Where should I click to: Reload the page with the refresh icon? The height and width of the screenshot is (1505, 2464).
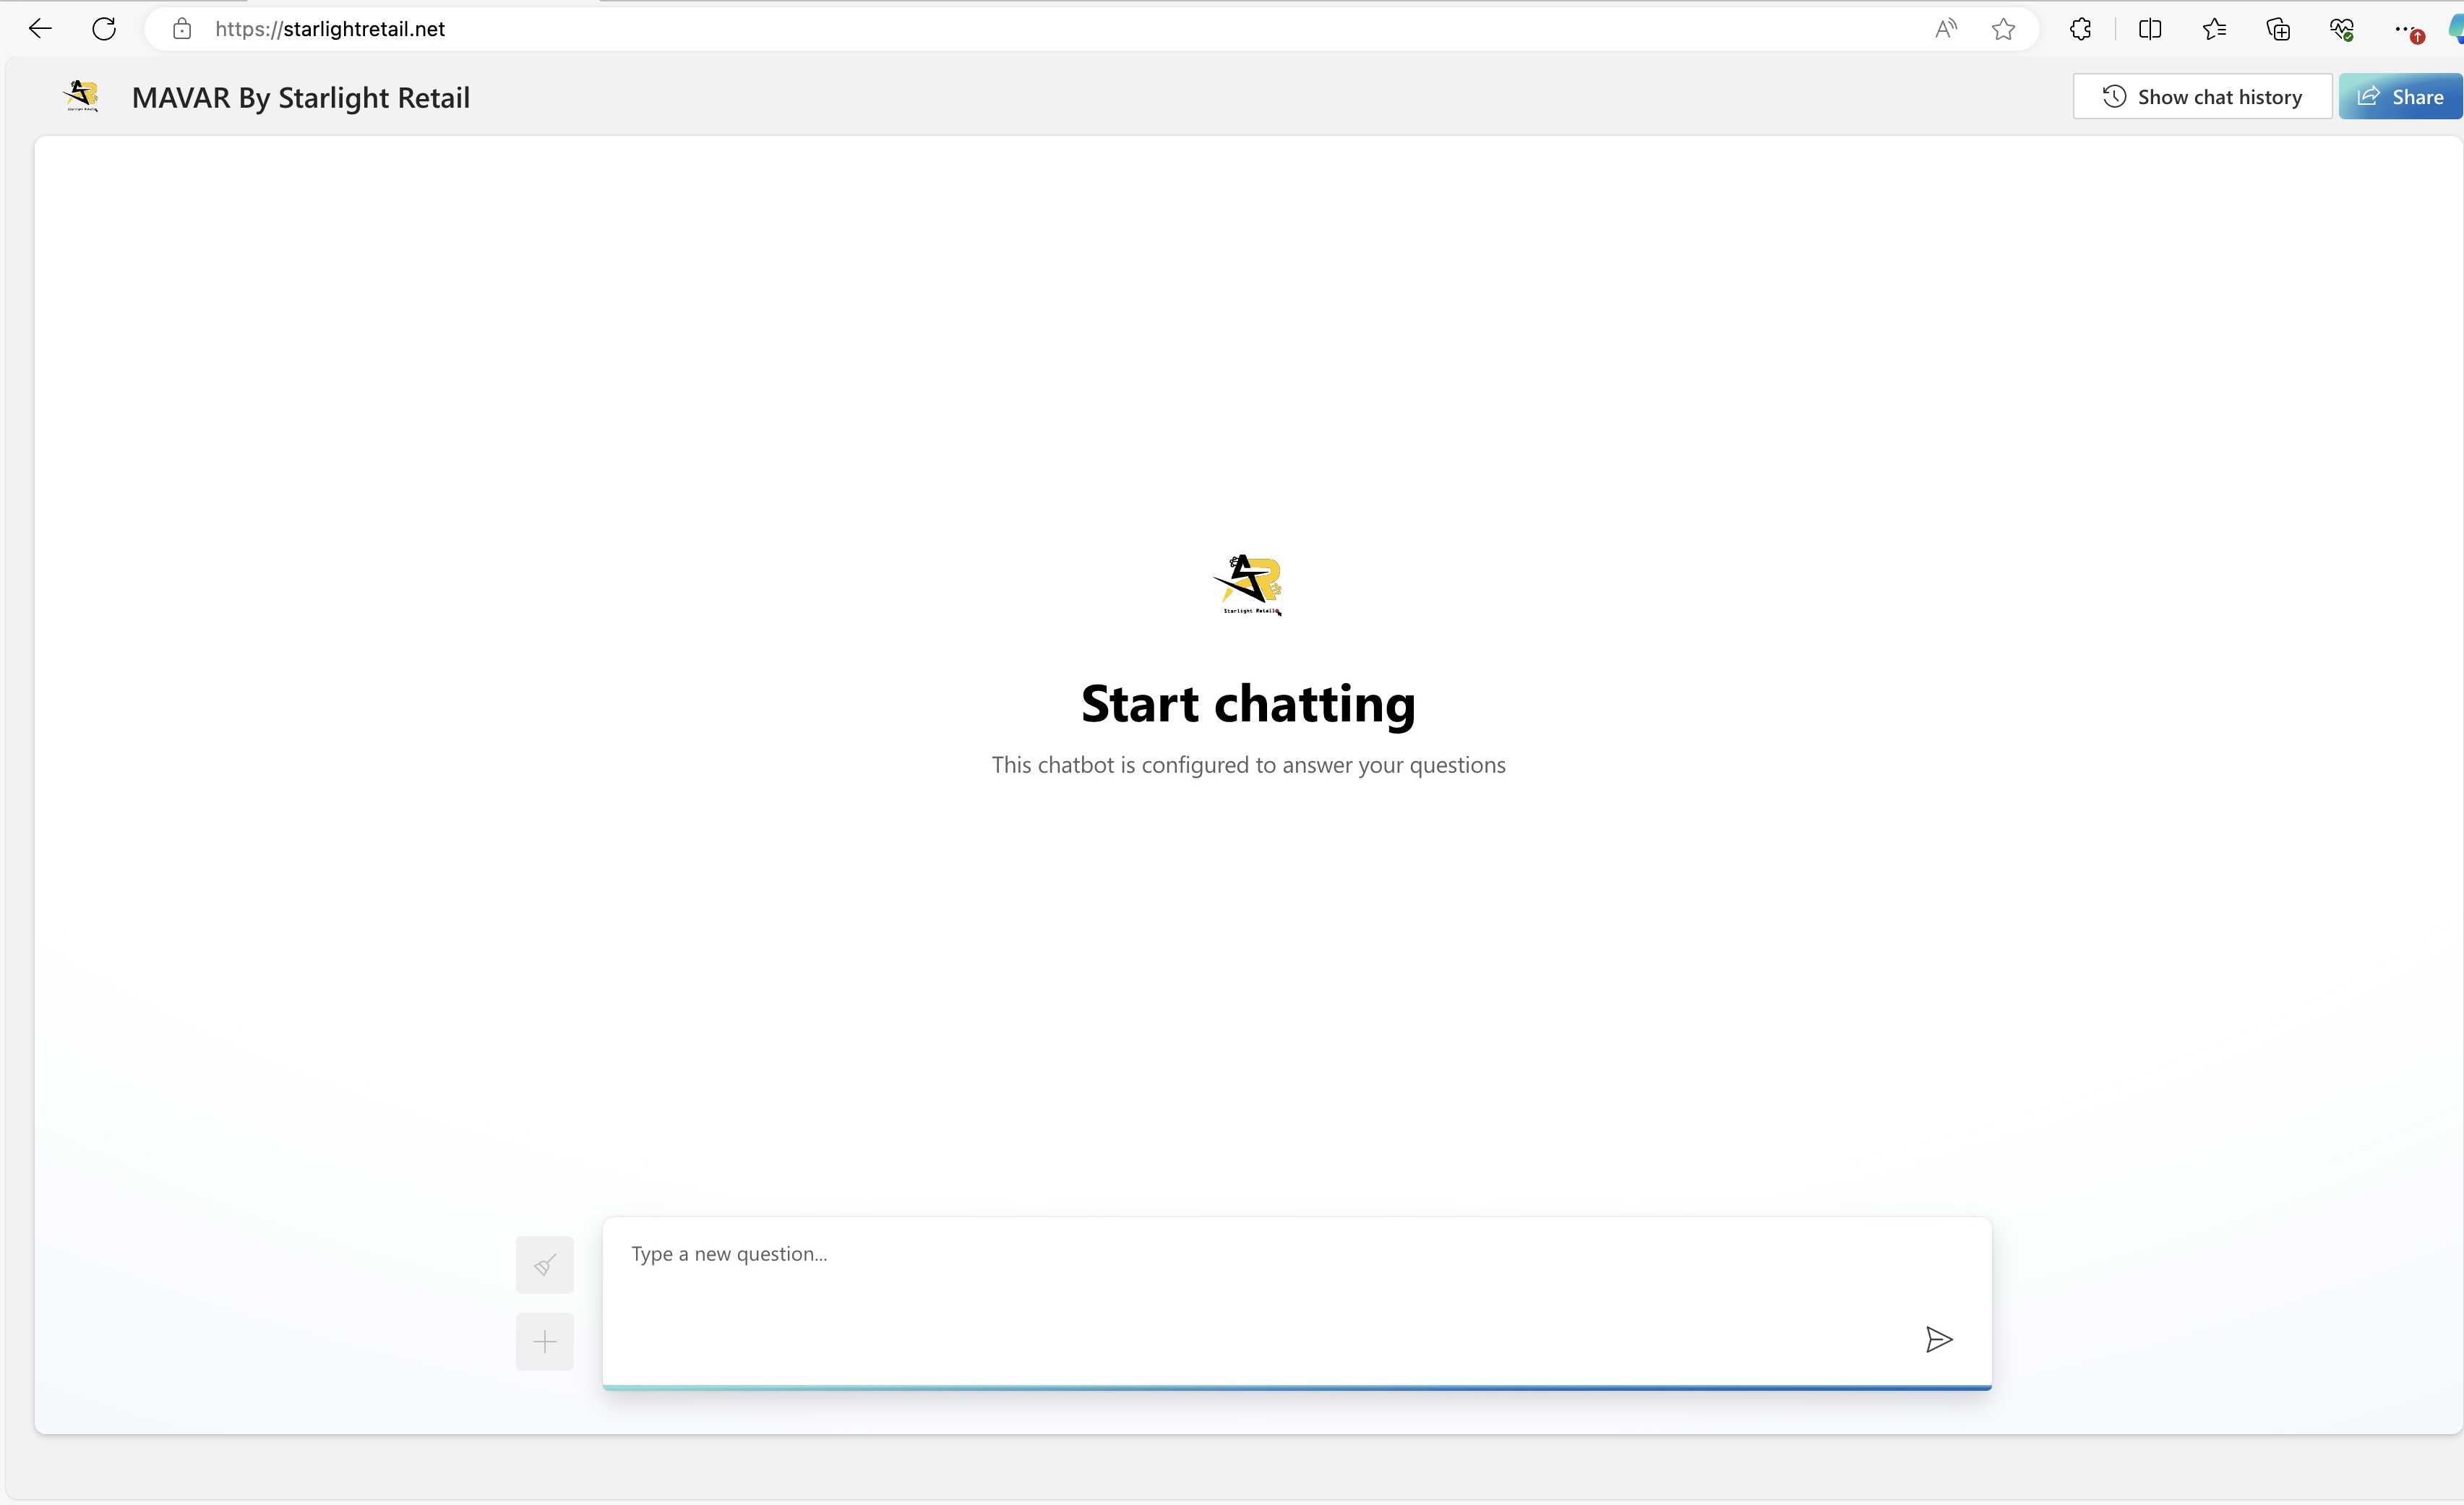pyautogui.click(x=104, y=29)
